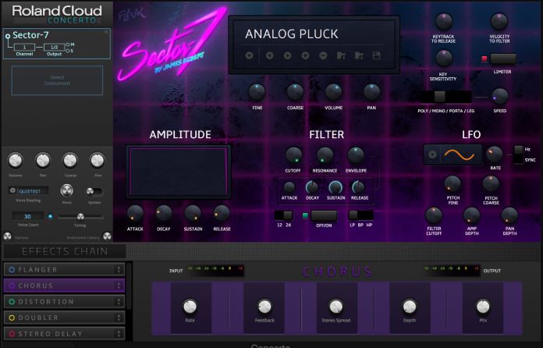Image resolution: width=543 pixels, height=348 pixels.
Task: Click the main Volume knob under the preset display
Action: pyautogui.click(x=333, y=92)
